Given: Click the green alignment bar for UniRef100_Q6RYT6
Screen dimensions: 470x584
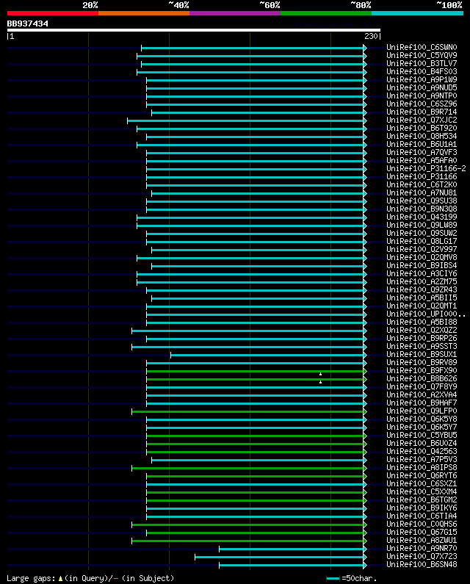Looking at the screenshot, I should coord(255,476).
